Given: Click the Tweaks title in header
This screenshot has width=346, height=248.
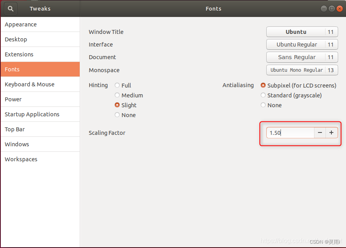Looking at the screenshot, I should [x=40, y=9].
